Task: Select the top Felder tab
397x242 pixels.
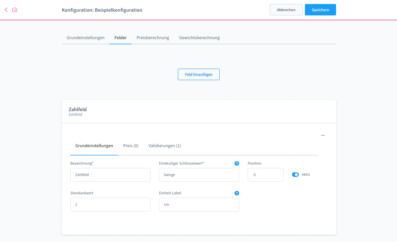Action: coord(120,38)
